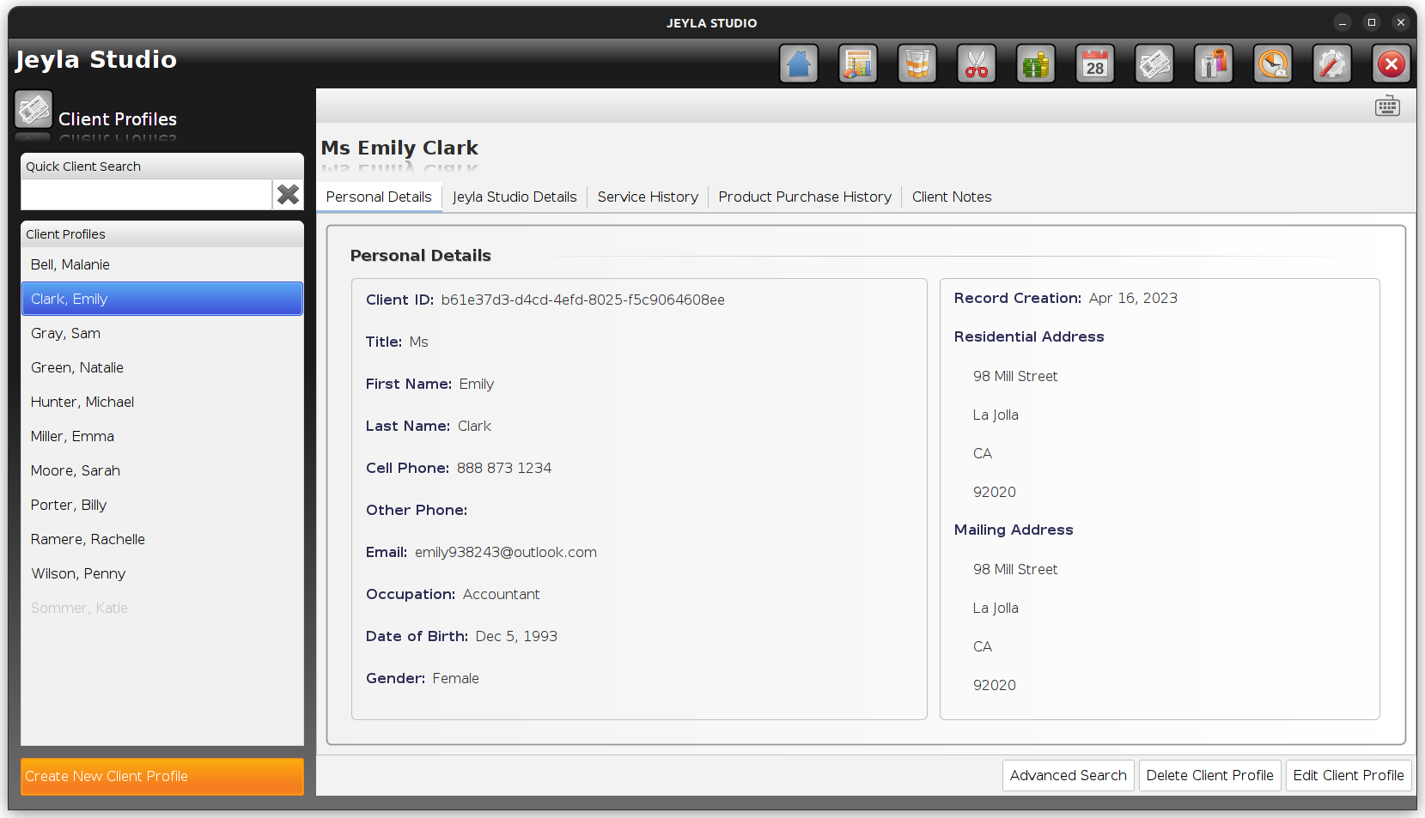Click the Client ID value b61e37d3
This screenshot has height=818, width=1425.
tap(583, 300)
